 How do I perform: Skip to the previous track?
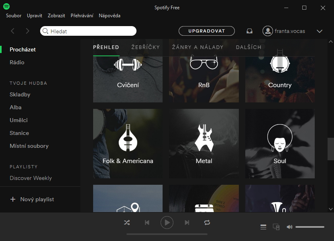click(x=147, y=223)
